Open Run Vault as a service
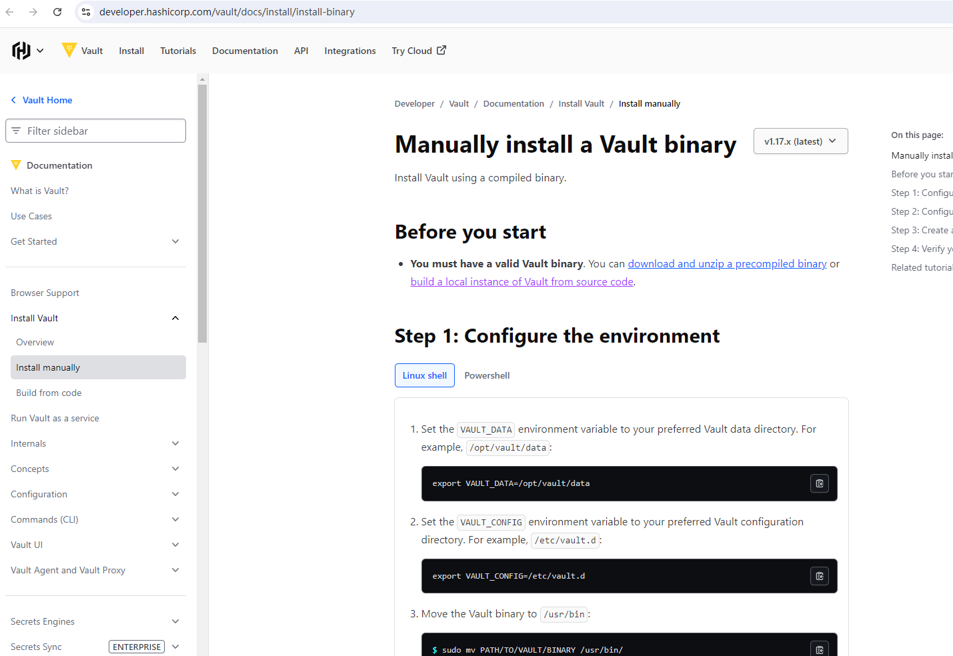Screen dimensions: 953x656 pos(55,418)
